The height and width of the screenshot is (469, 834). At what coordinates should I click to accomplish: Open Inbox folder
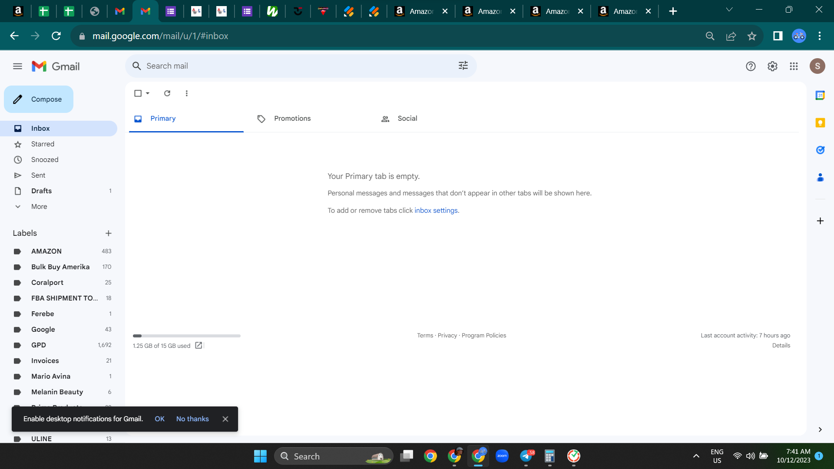point(59,129)
